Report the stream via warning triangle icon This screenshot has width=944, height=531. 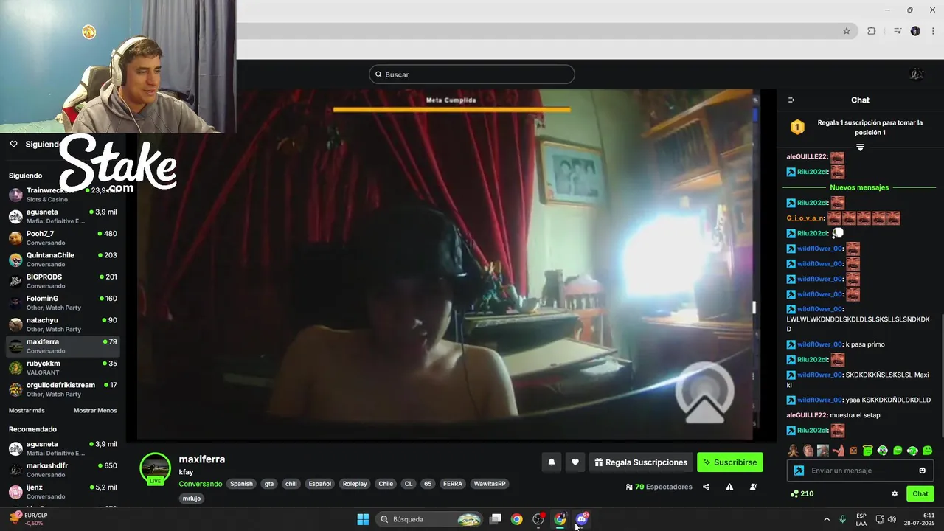pos(729,487)
